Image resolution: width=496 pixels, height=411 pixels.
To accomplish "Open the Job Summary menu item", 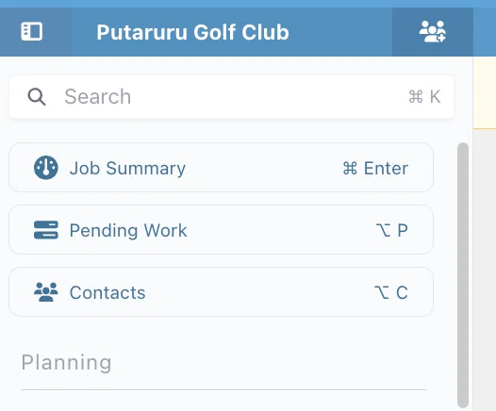I will coord(221,167).
